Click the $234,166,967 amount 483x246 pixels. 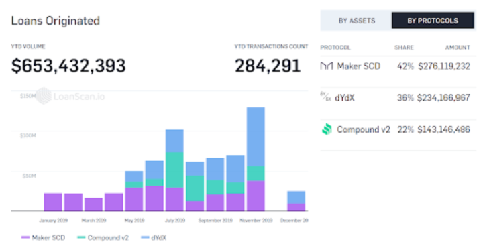pos(443,98)
